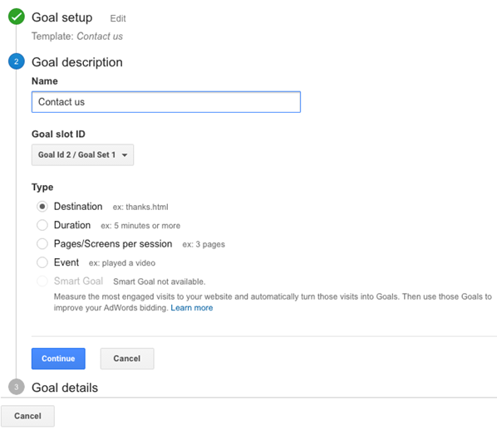The height and width of the screenshot is (430, 497).
Task: Focus the goal Name text field
Action: click(166, 102)
